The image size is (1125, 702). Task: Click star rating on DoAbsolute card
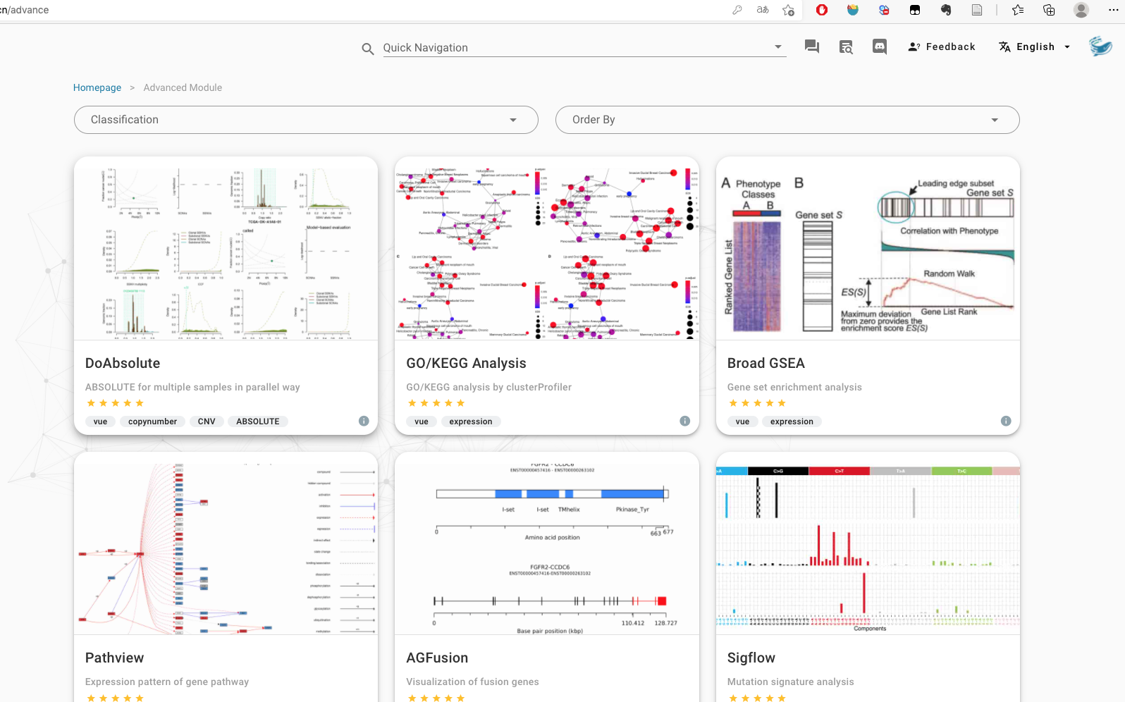point(115,403)
